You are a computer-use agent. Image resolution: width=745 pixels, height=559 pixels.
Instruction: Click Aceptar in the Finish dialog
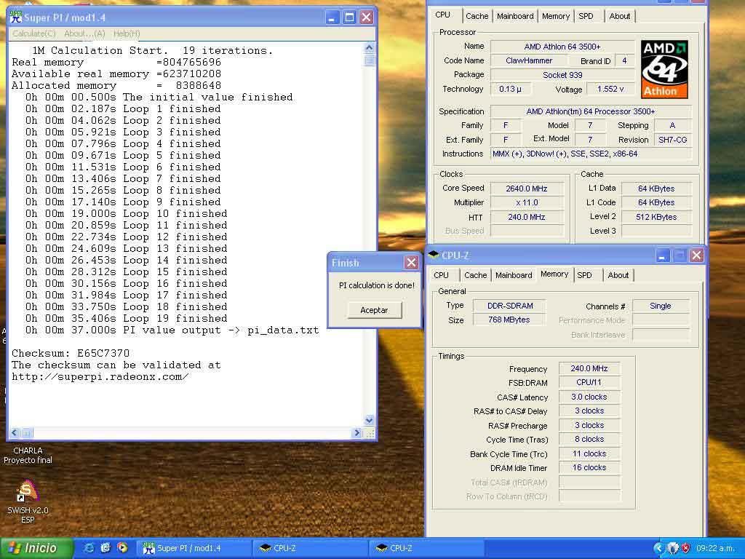click(375, 310)
